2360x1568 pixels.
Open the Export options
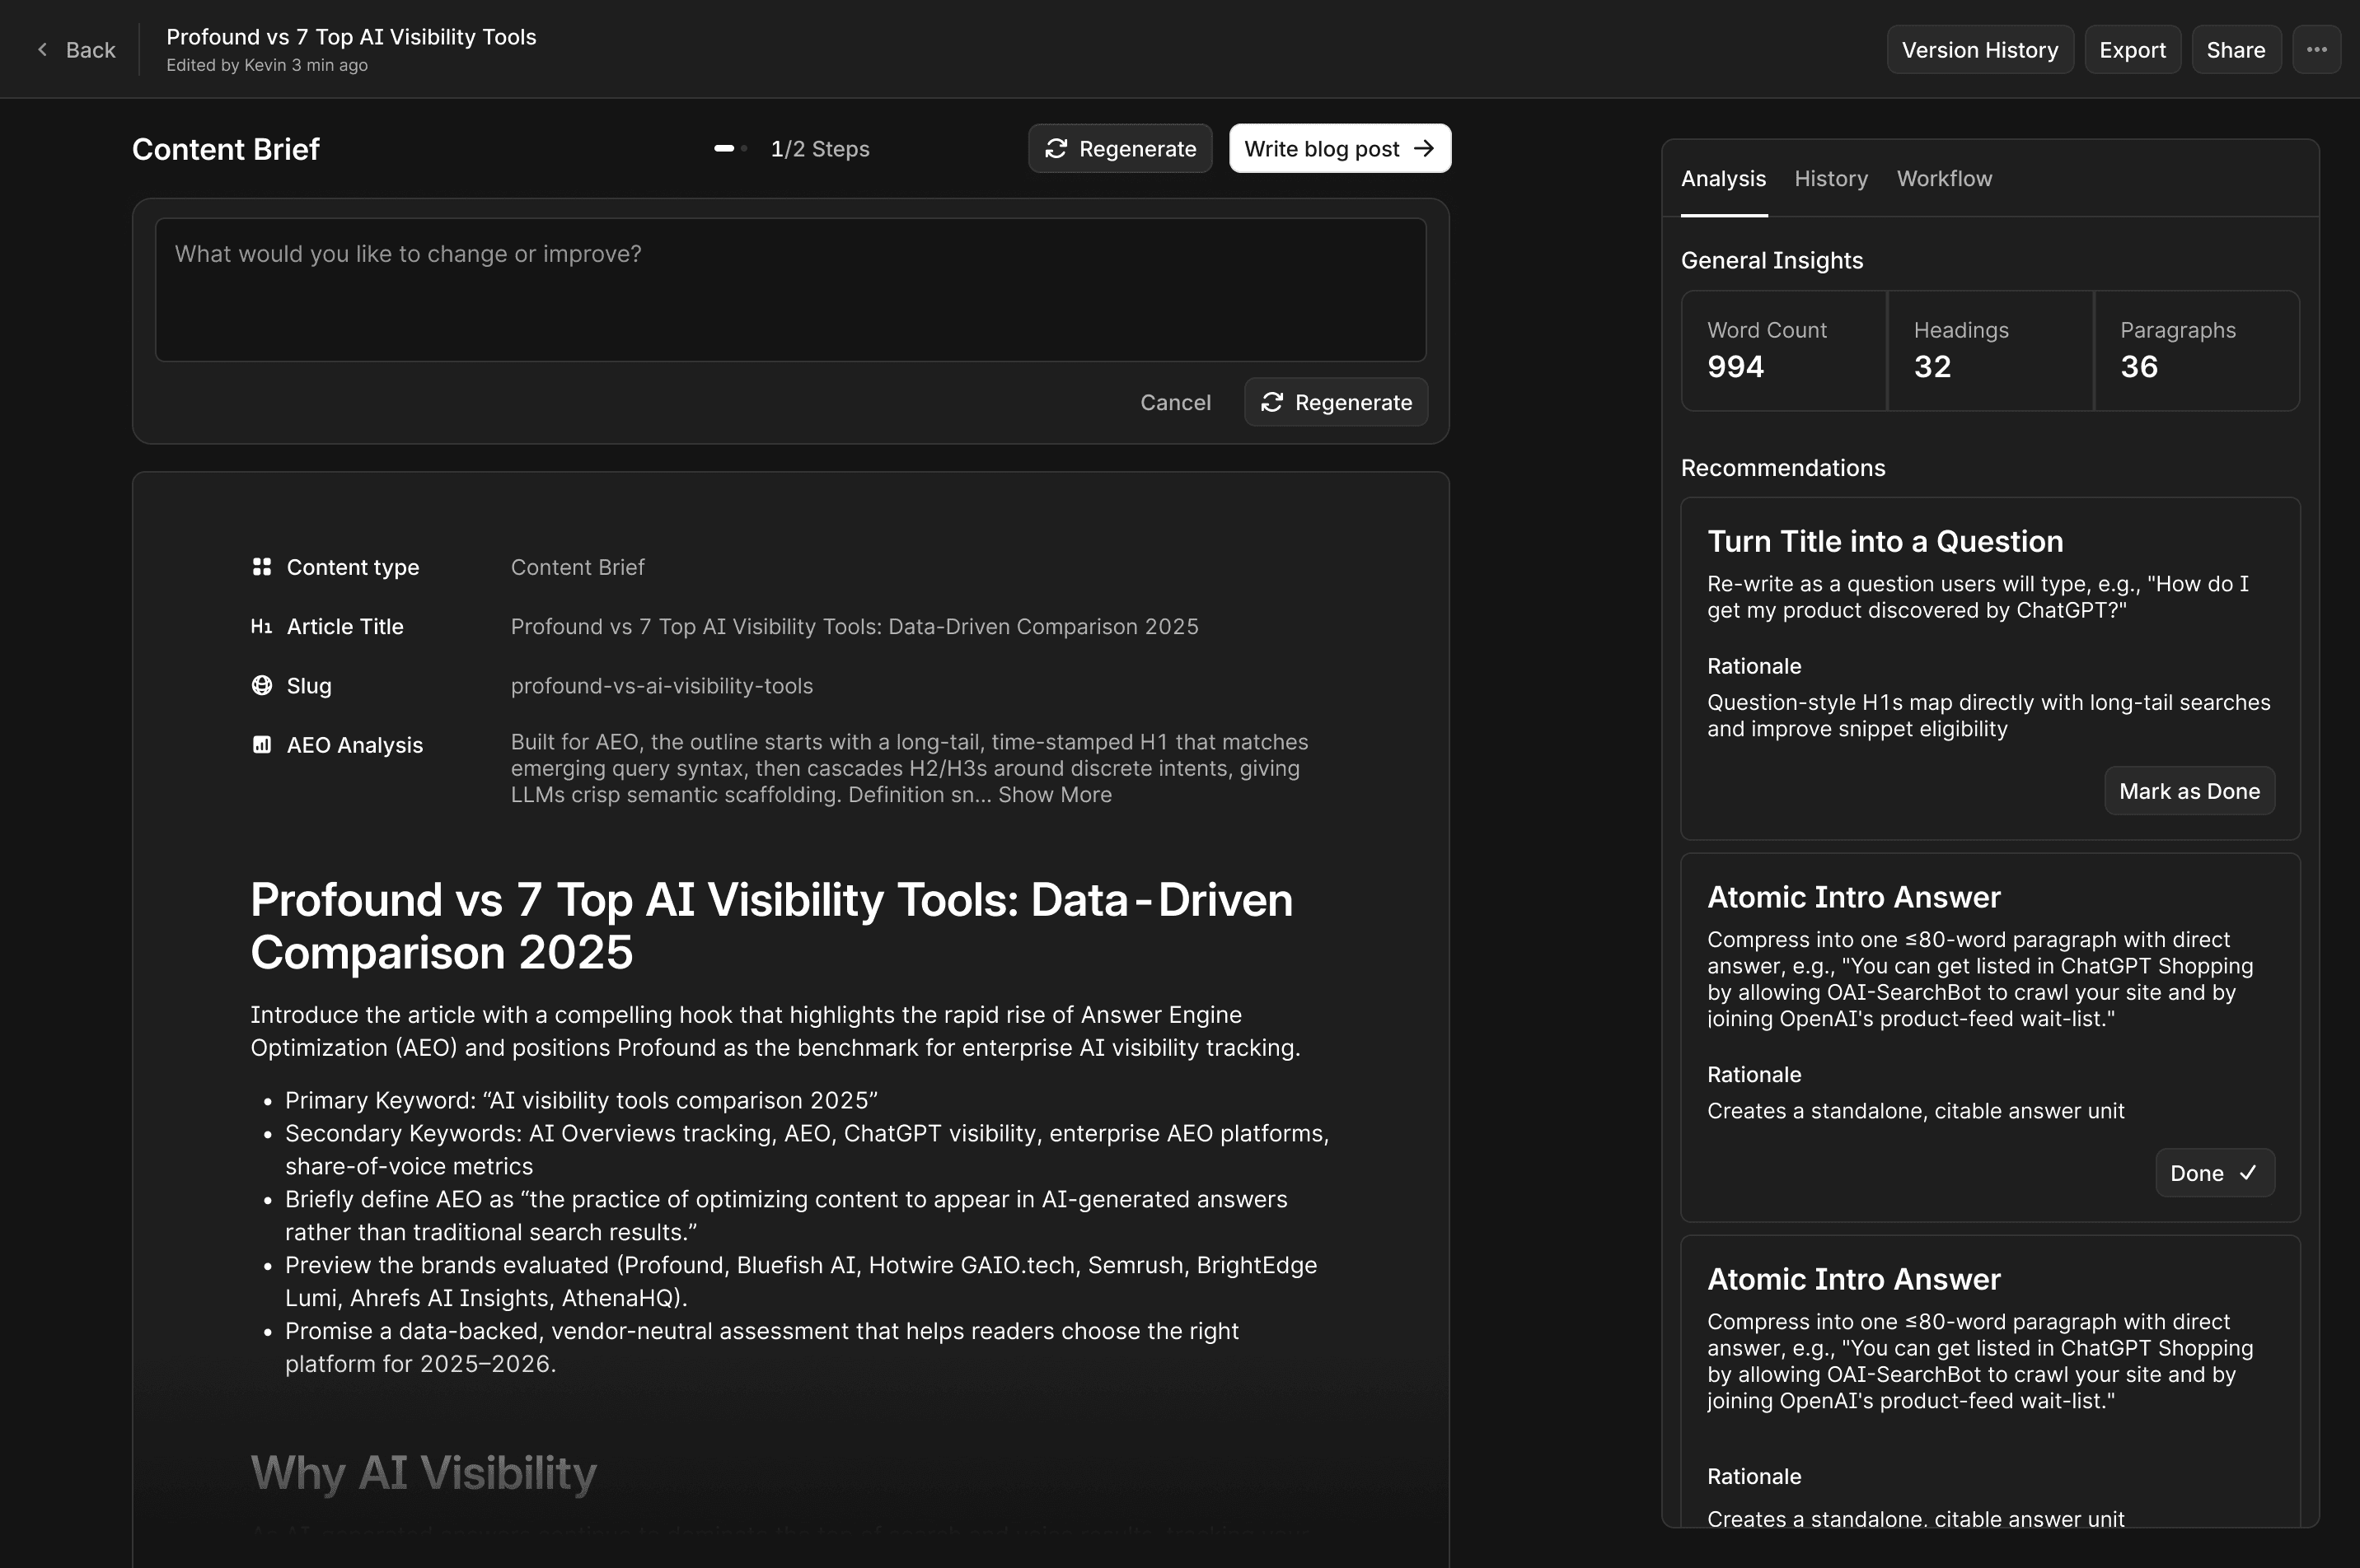point(2131,50)
